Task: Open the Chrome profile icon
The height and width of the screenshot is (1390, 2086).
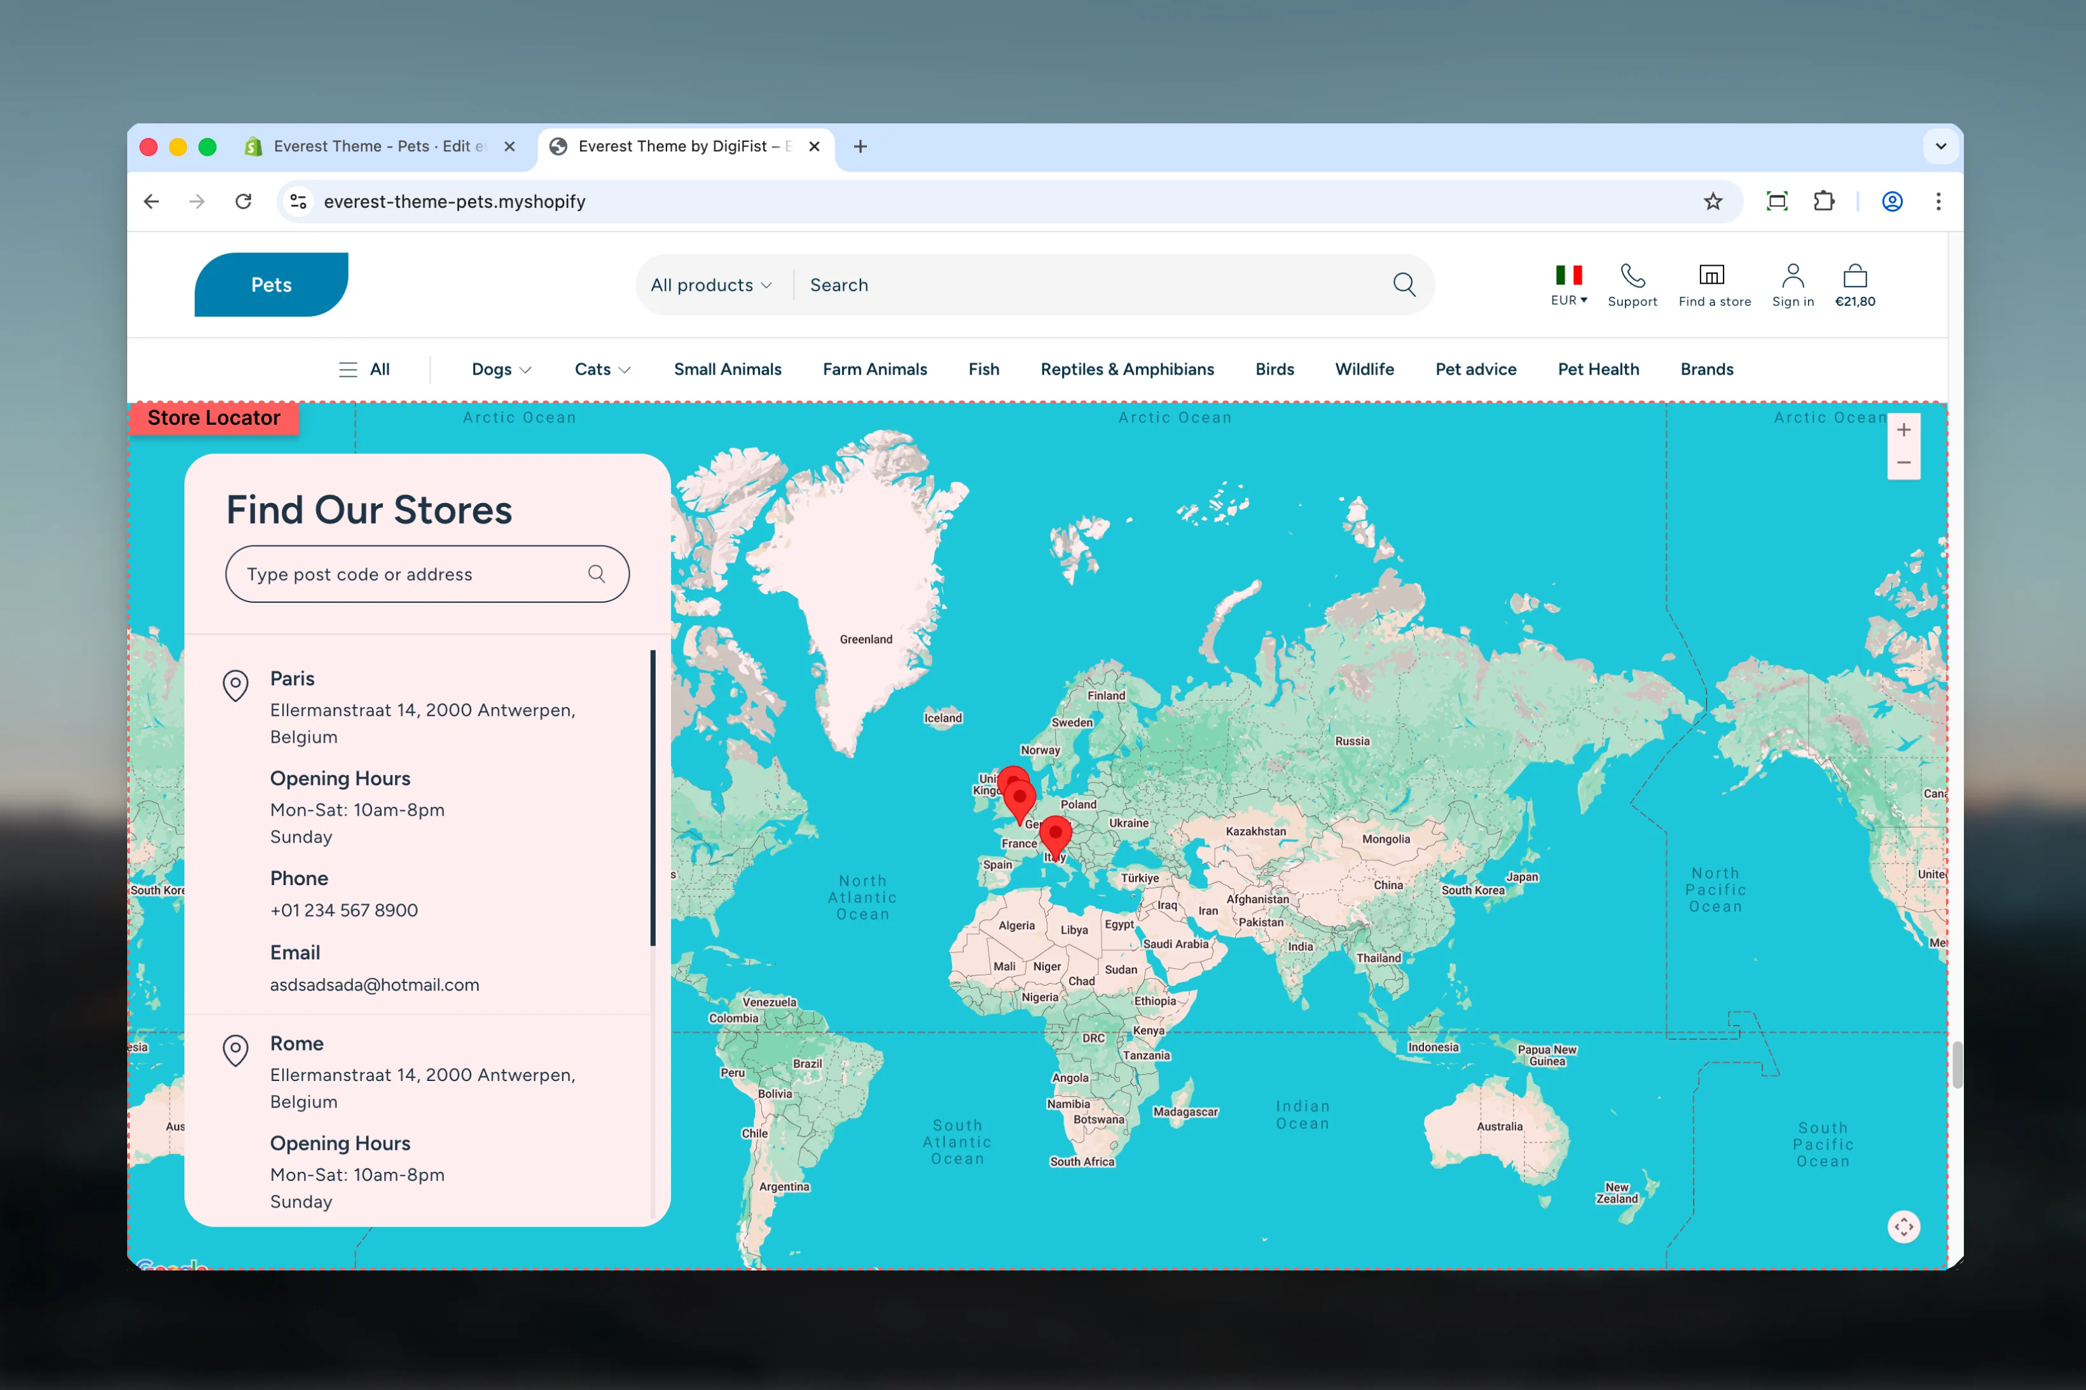Action: tap(1892, 201)
